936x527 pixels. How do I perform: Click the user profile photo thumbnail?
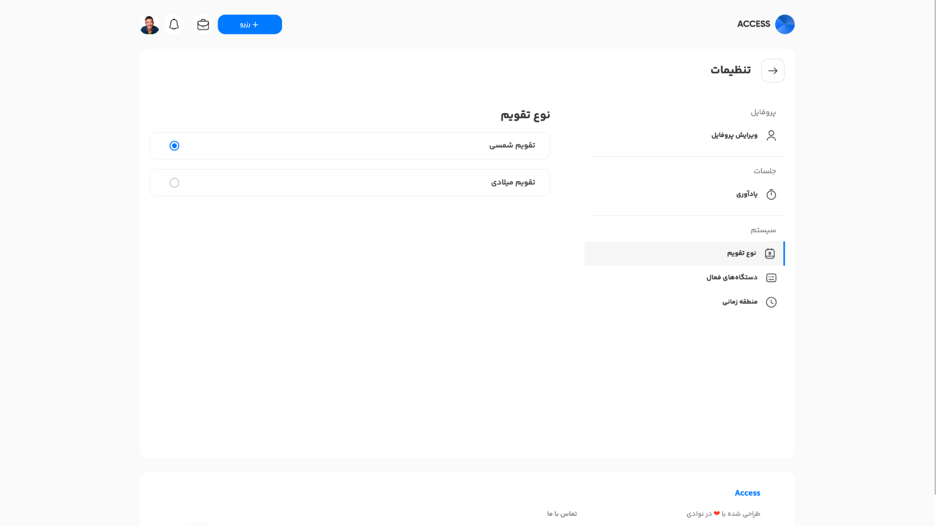(x=149, y=24)
